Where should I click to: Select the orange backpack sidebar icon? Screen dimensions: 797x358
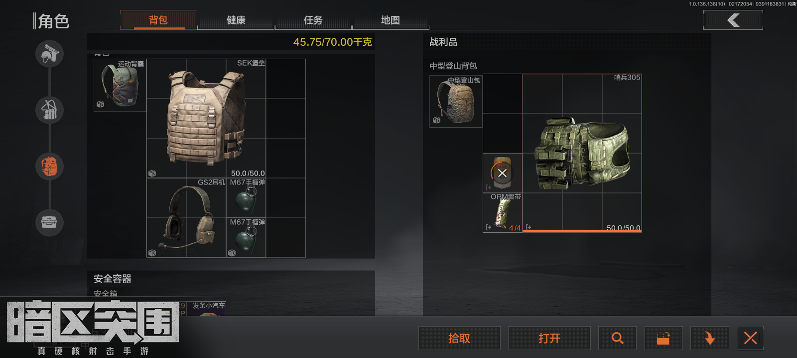click(49, 166)
